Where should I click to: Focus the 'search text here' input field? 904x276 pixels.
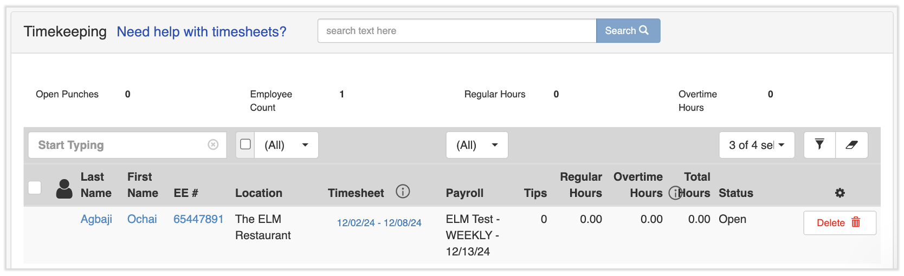tap(456, 31)
